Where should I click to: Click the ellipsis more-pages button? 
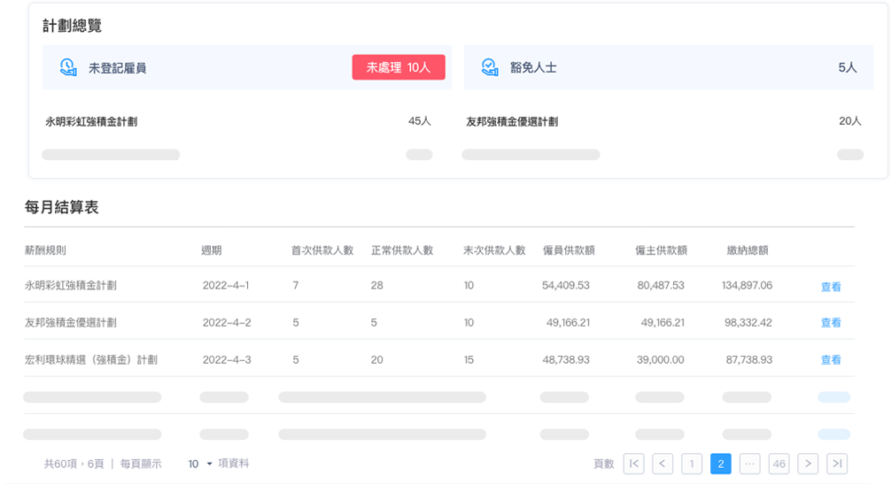[x=750, y=464]
